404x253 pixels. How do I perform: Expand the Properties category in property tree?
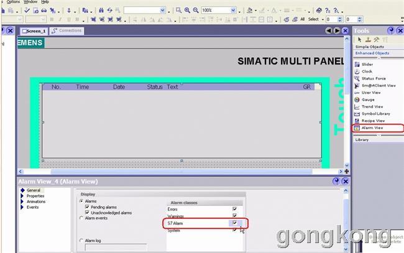point(22,196)
